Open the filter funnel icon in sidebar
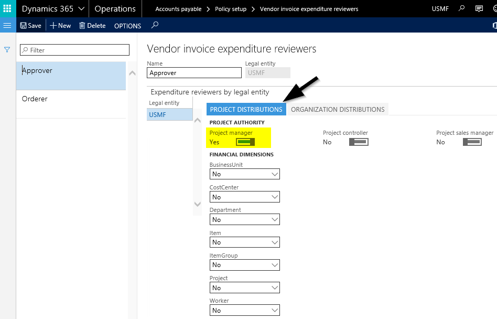The height and width of the screenshot is (319, 497). (7, 50)
